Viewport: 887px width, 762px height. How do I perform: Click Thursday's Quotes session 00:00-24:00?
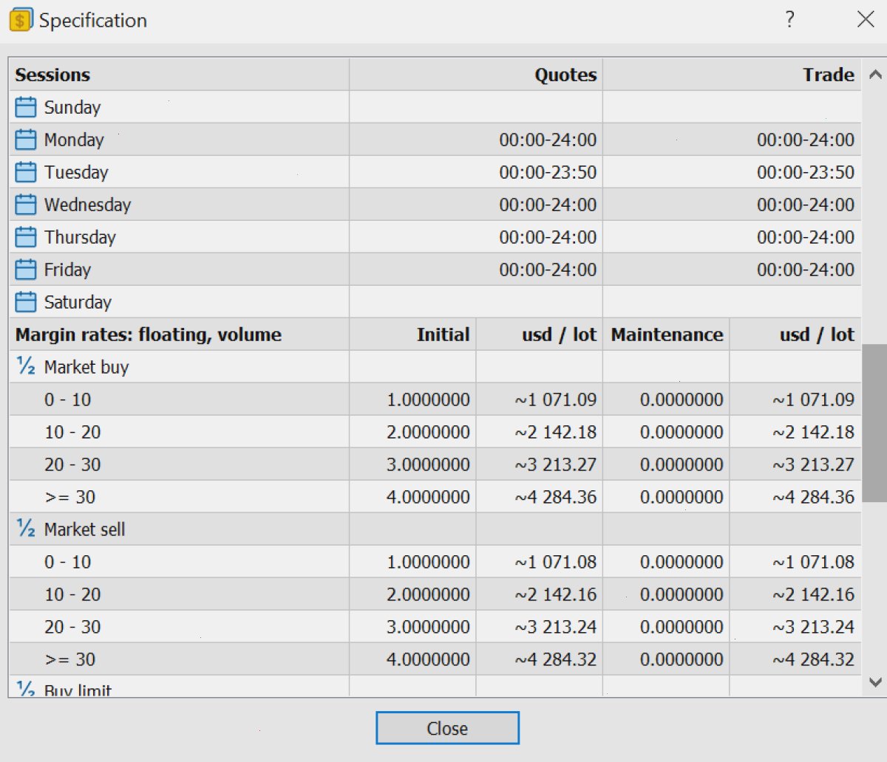pos(548,237)
